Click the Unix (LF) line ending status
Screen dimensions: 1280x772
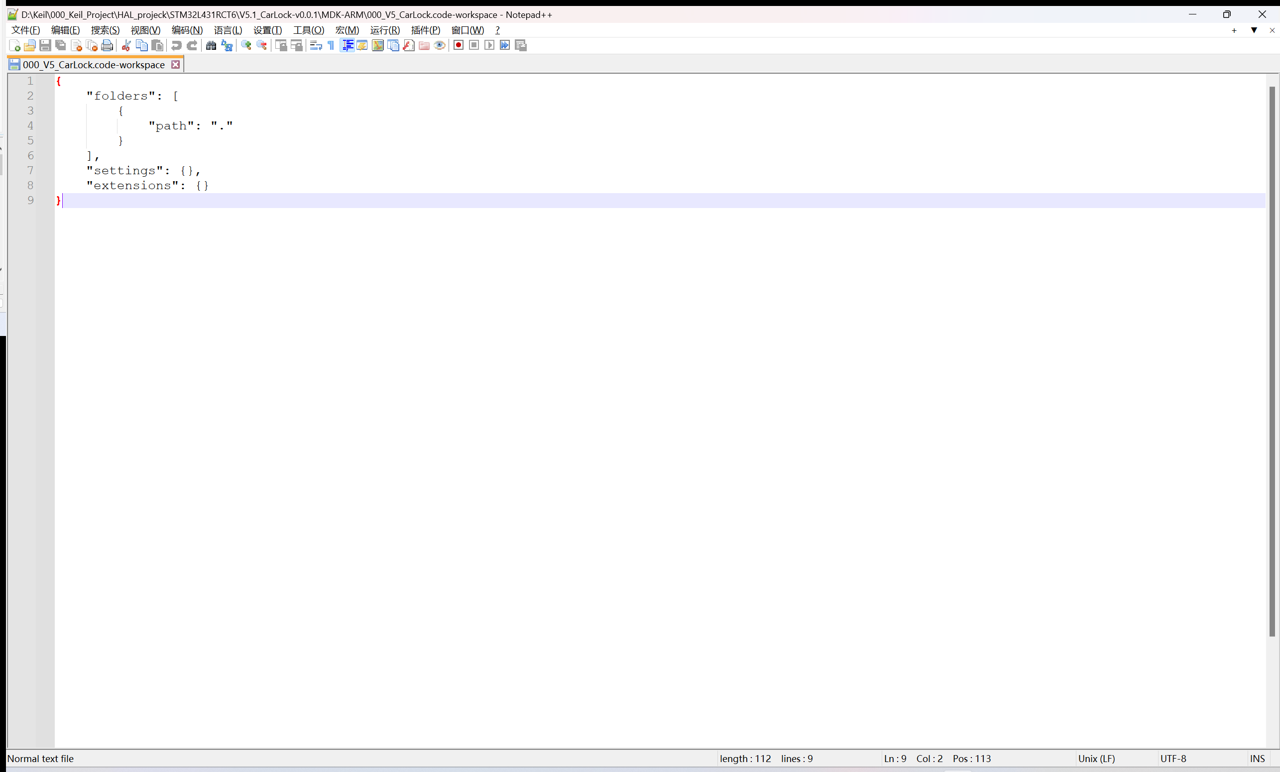[1097, 759]
